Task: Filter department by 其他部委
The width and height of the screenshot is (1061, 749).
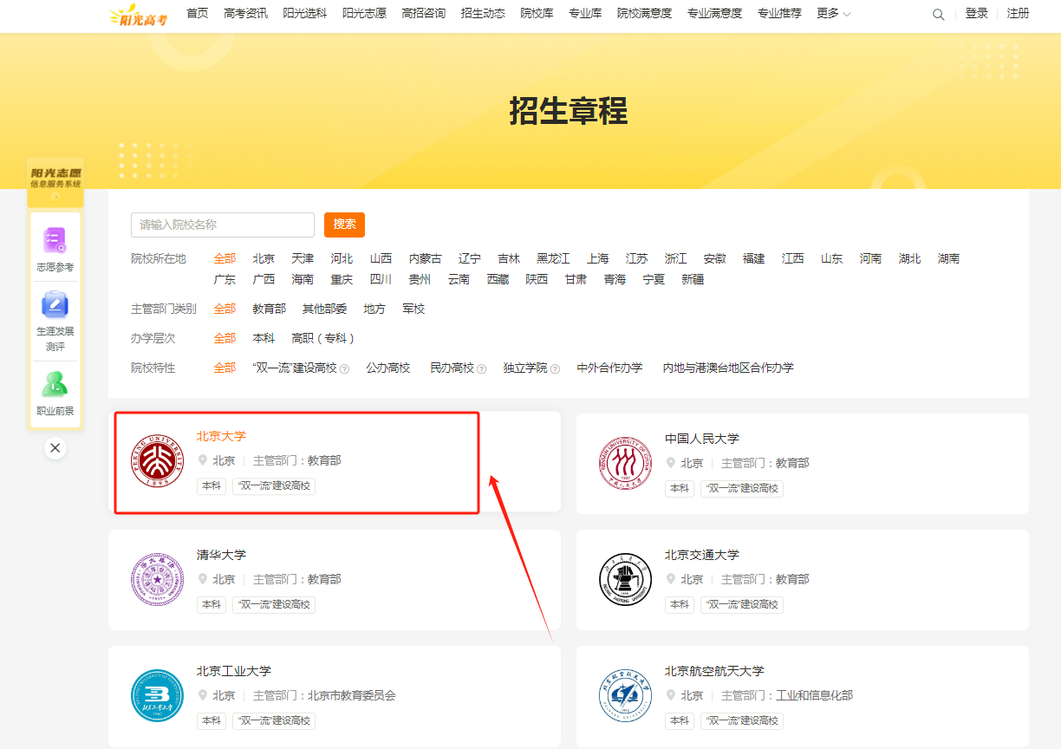Action: point(324,309)
